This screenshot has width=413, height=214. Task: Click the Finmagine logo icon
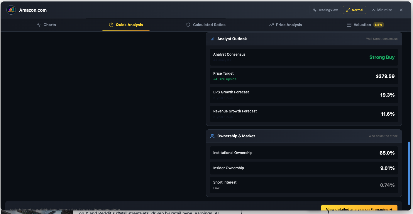point(11,10)
